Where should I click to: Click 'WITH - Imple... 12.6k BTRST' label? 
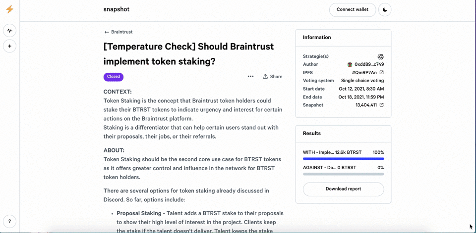(x=332, y=152)
